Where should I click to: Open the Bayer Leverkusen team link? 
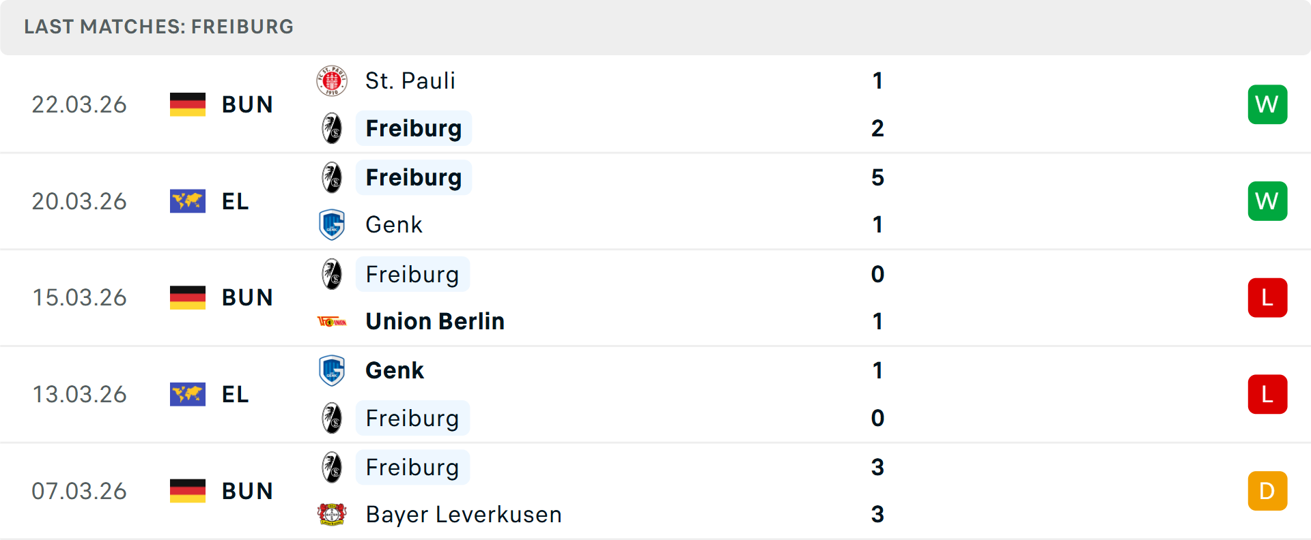[x=464, y=515]
